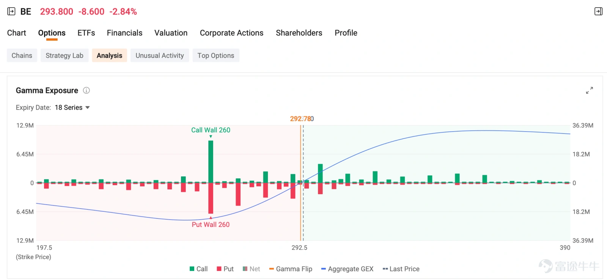Click the orange Gamma Flip line at 292.78

point(300,182)
